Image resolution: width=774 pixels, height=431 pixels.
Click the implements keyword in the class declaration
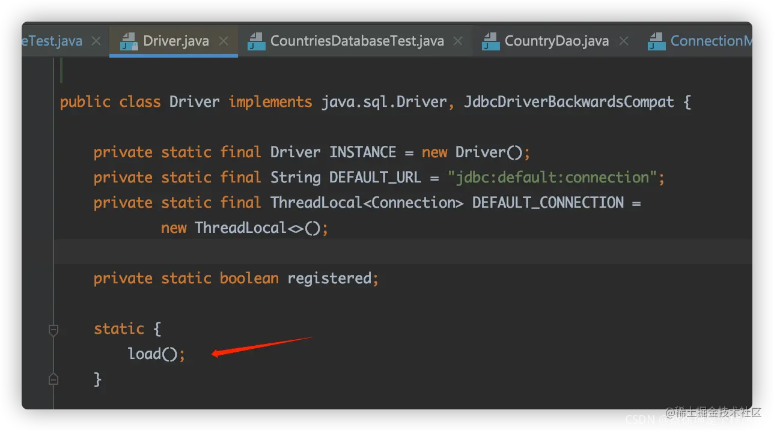tap(270, 102)
